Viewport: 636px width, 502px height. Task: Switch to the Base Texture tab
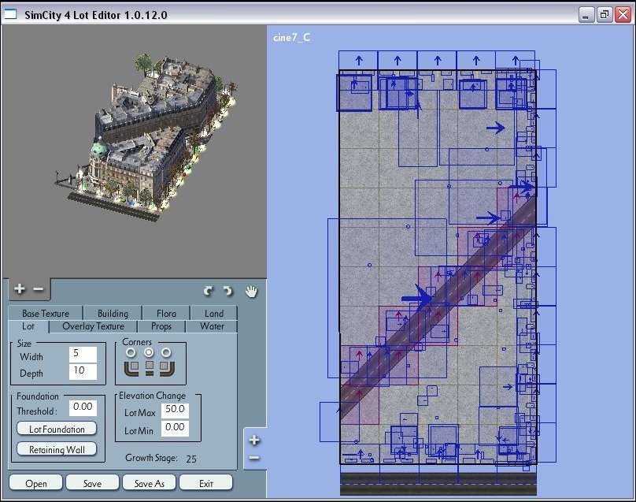(x=46, y=314)
